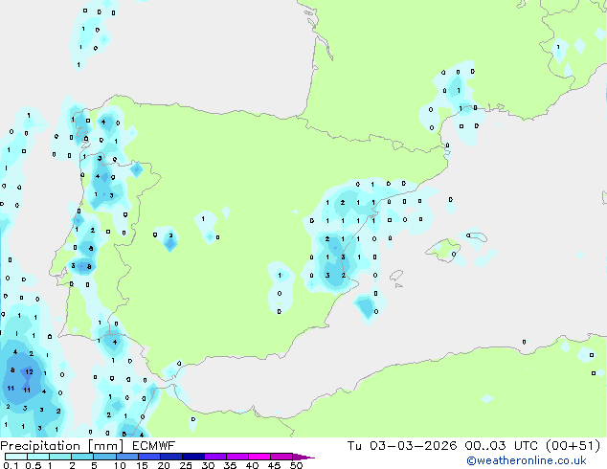Image resolution: width=607 pixels, height=469 pixels.
Task: Click the '00..03 UTC' time range text
Action: pos(502,446)
